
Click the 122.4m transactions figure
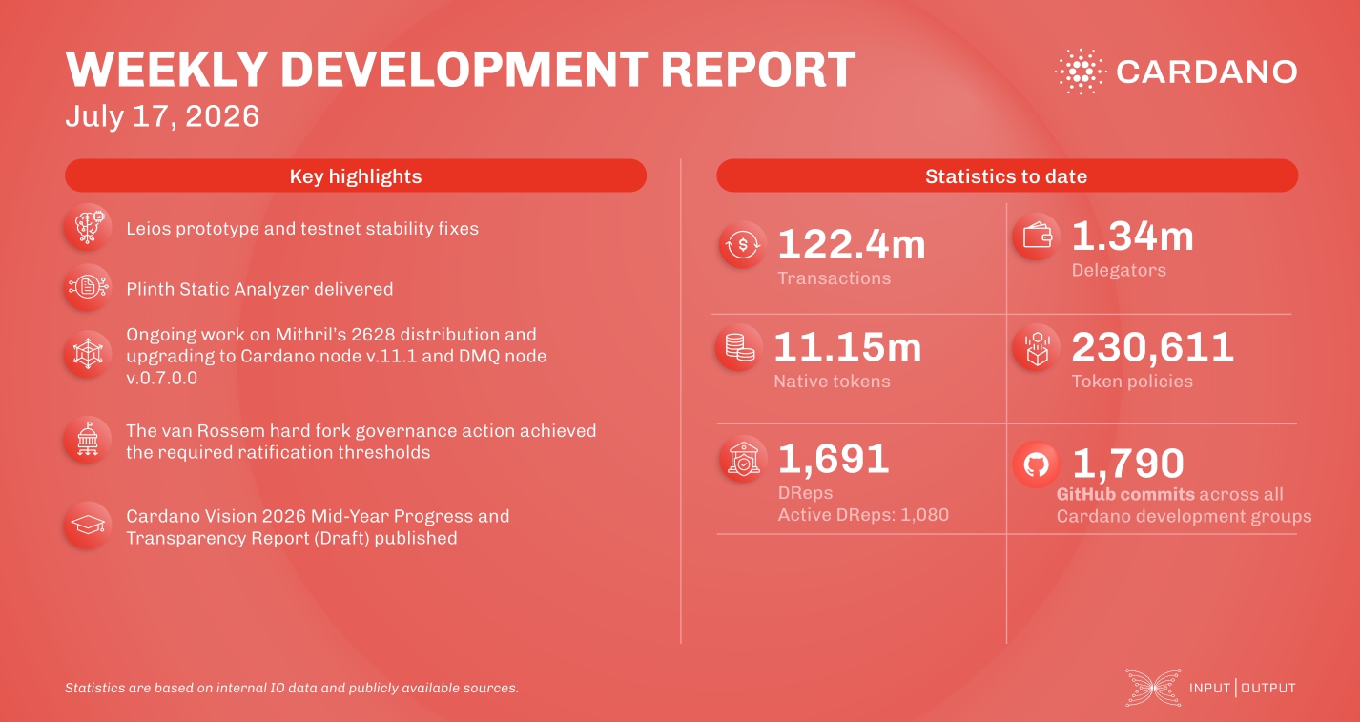pyautogui.click(x=852, y=244)
